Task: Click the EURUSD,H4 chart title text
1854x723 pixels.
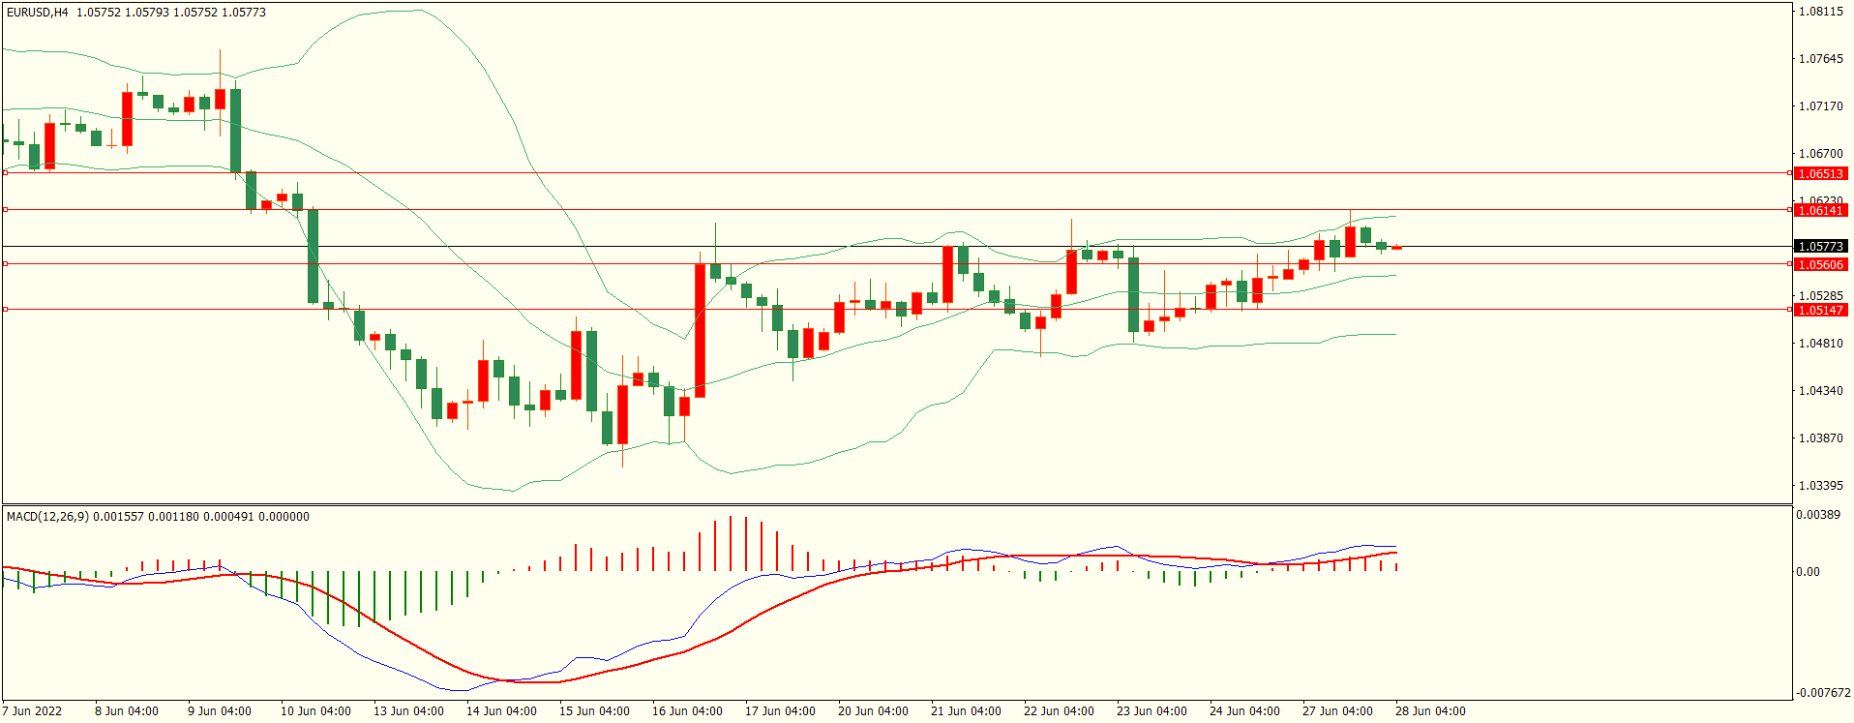Action: tap(38, 13)
